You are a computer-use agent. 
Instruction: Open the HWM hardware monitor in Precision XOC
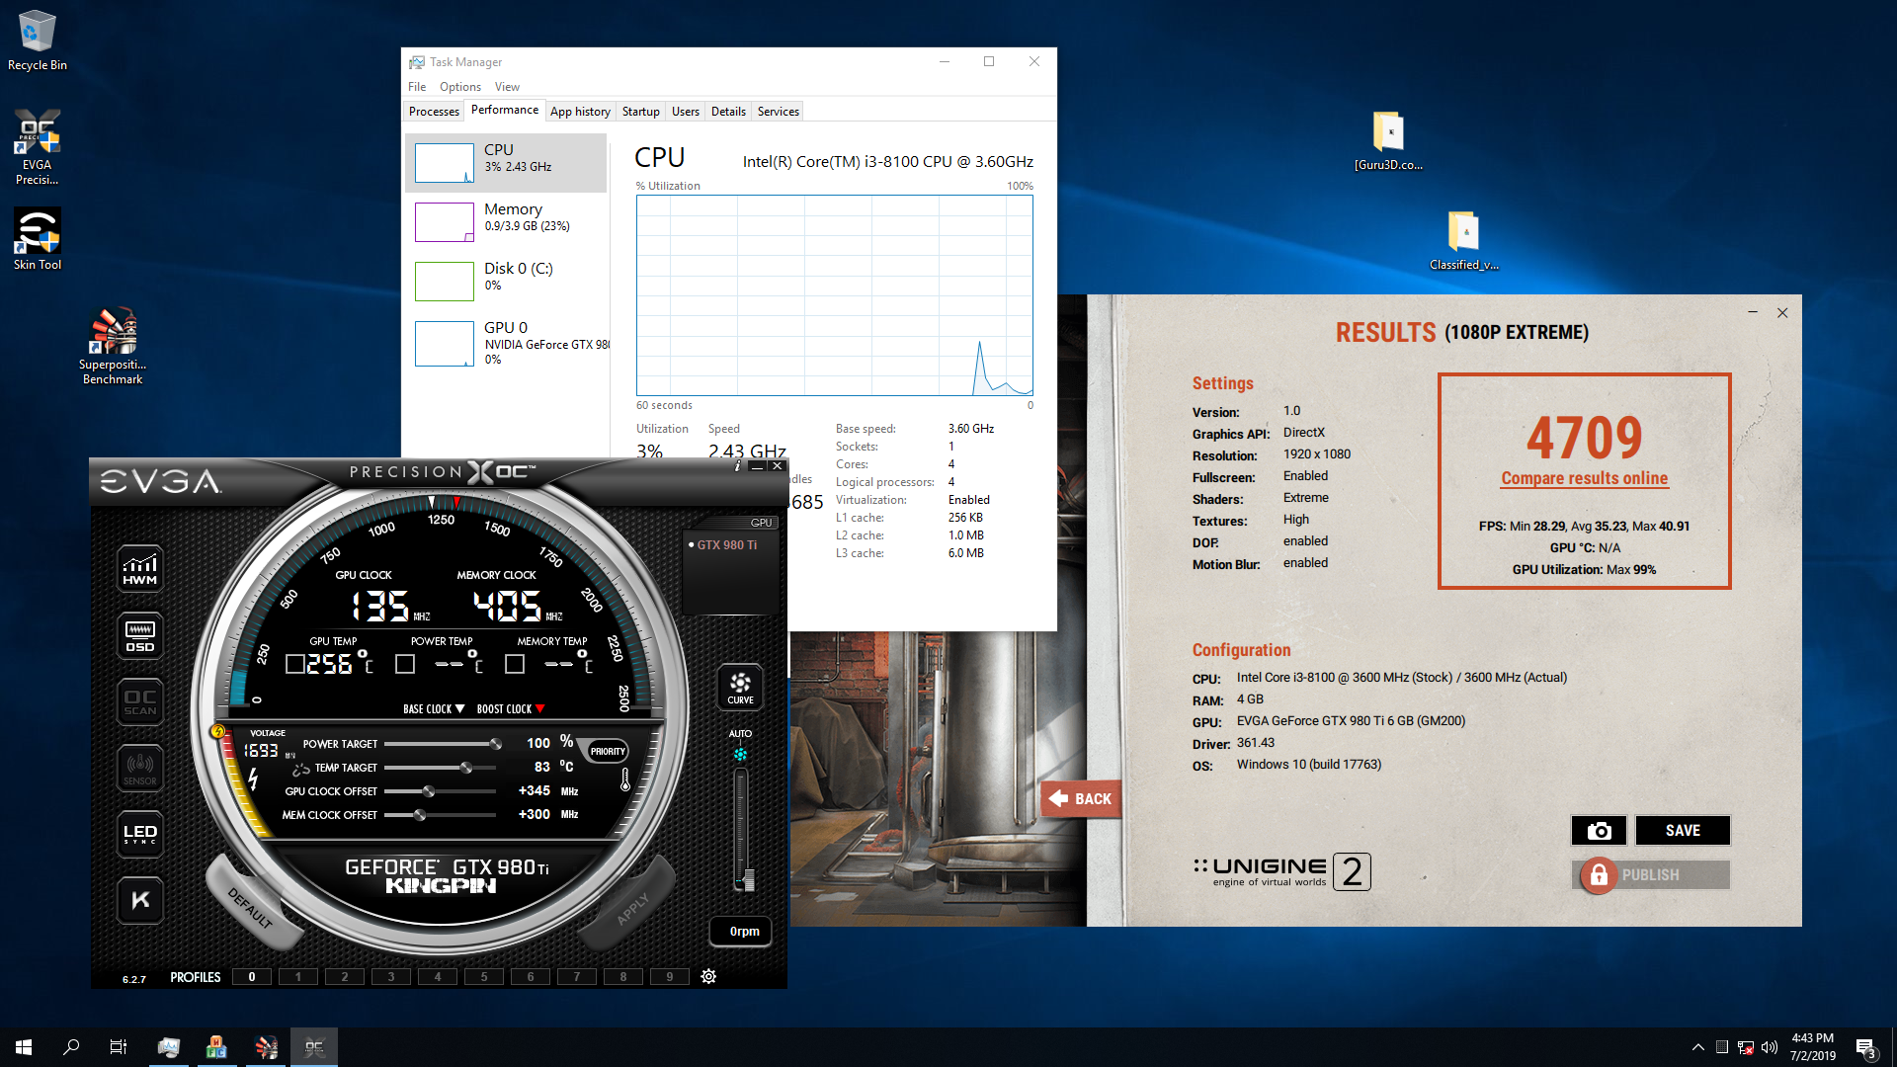click(x=140, y=569)
